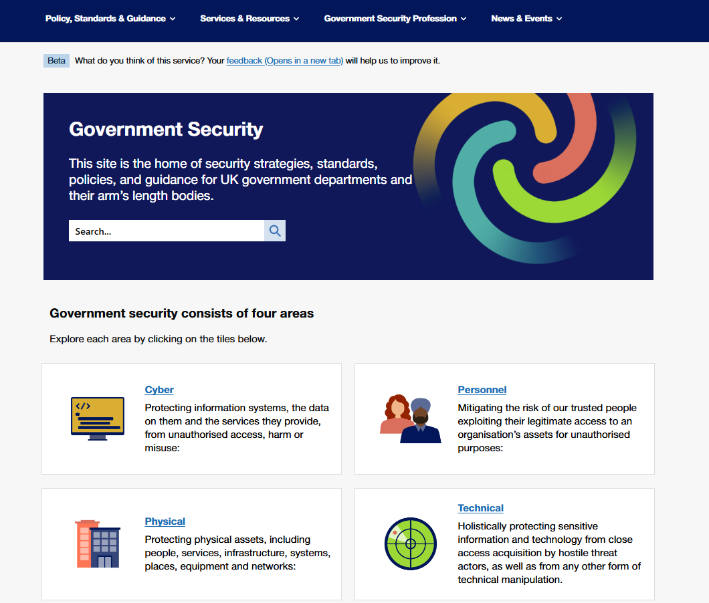Click the Government Security heading
709x603 pixels.
[166, 129]
